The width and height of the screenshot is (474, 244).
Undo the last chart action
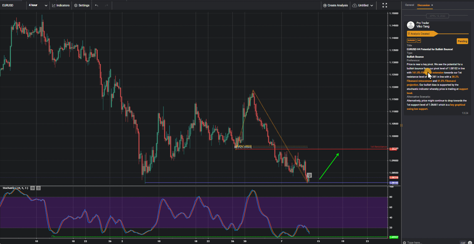pyautogui.click(x=97, y=5)
